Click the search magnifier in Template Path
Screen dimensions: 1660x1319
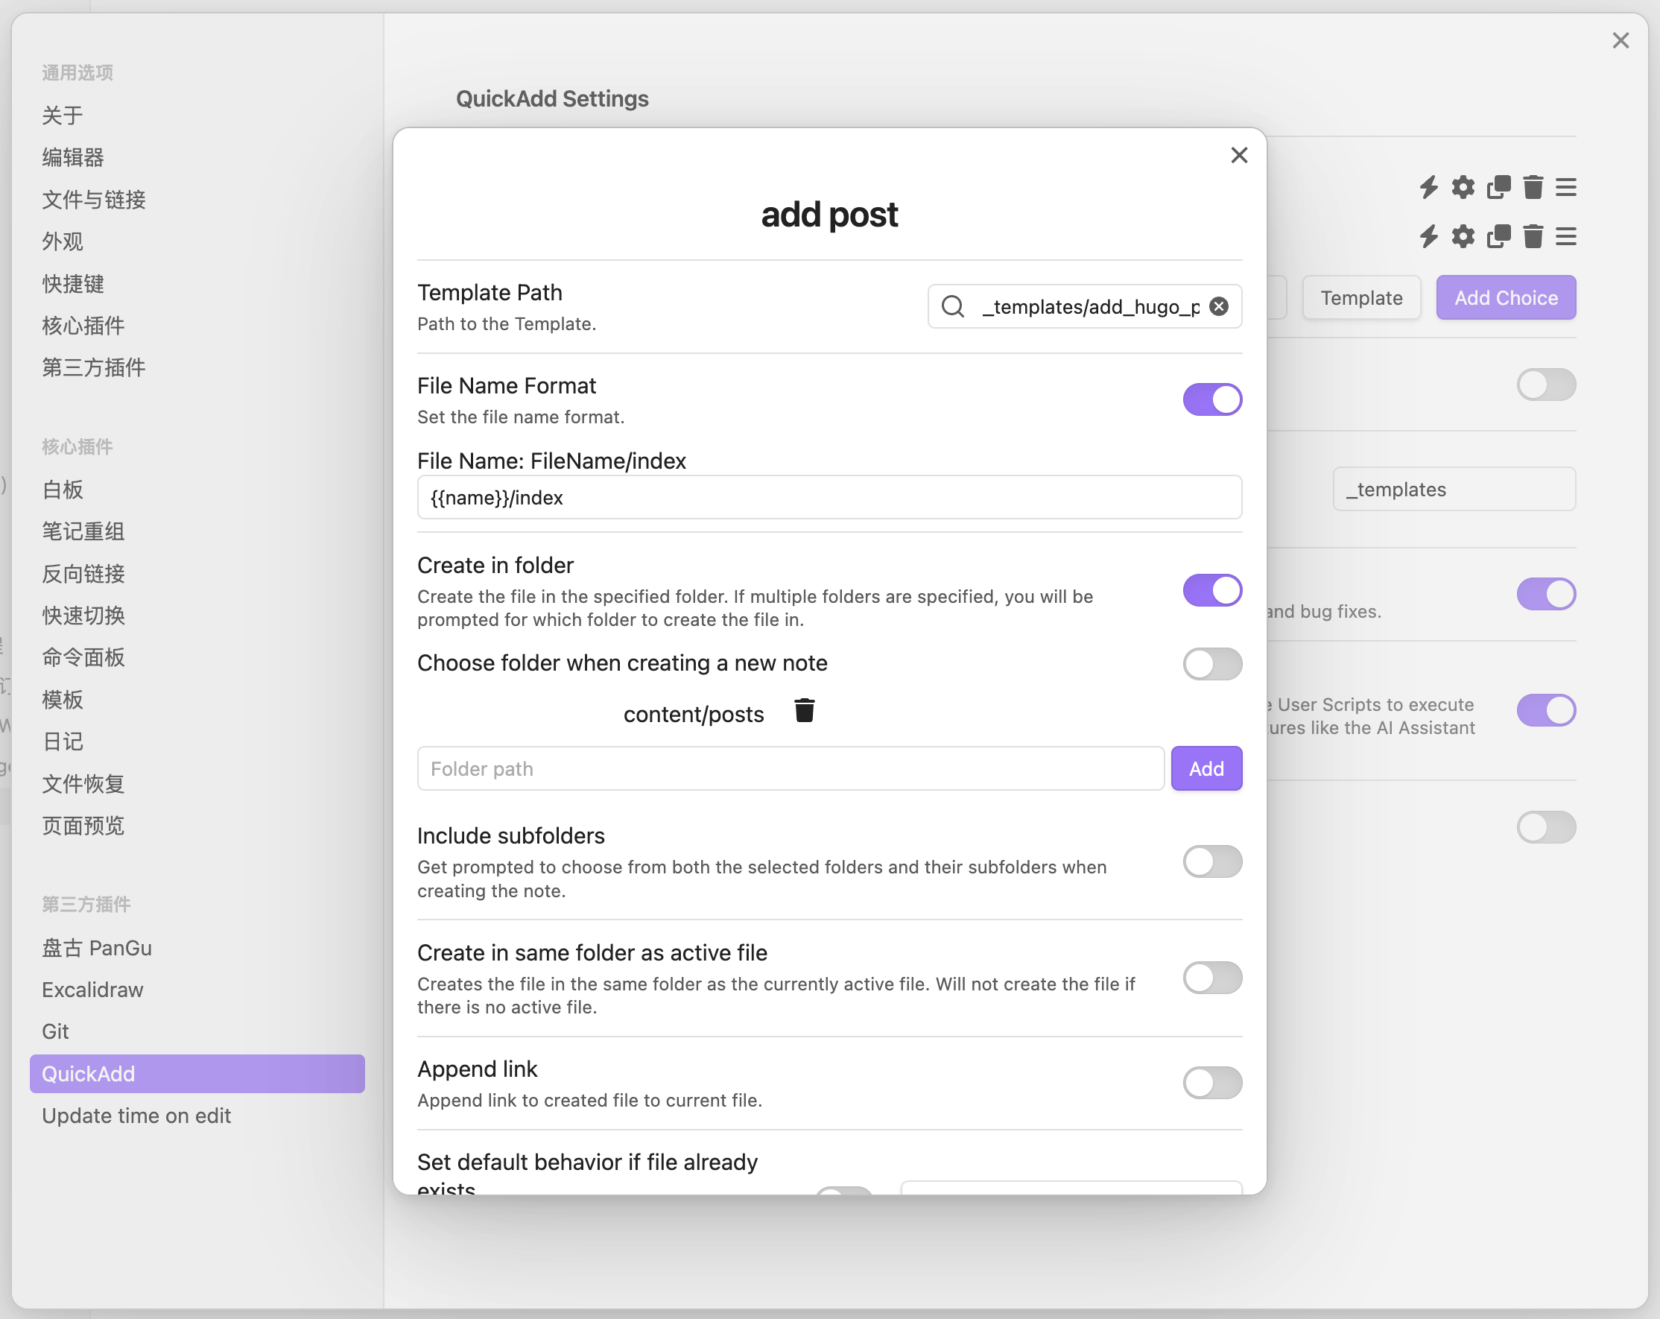(953, 306)
